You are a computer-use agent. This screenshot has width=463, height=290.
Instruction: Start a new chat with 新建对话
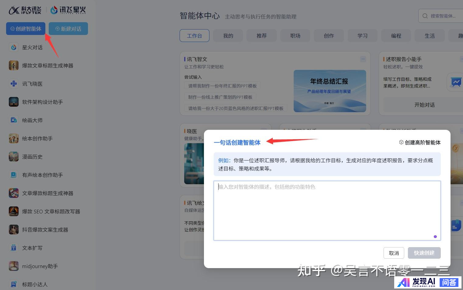pos(68,29)
